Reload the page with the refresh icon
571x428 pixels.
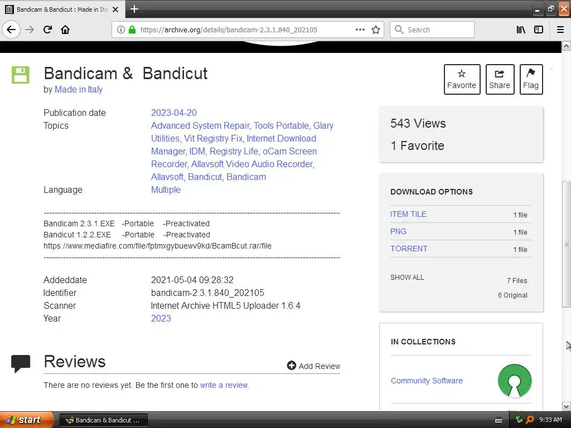(x=47, y=30)
